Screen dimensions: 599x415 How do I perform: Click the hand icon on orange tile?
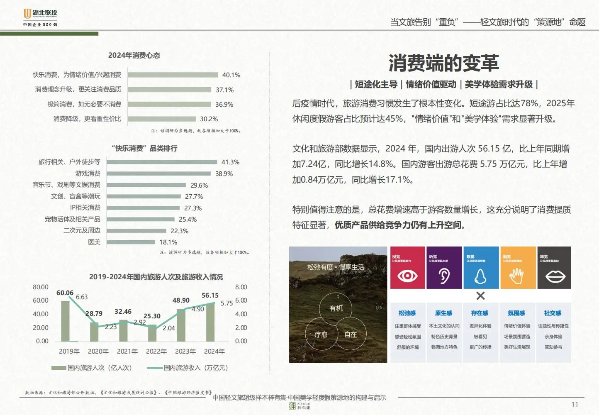[517, 276]
